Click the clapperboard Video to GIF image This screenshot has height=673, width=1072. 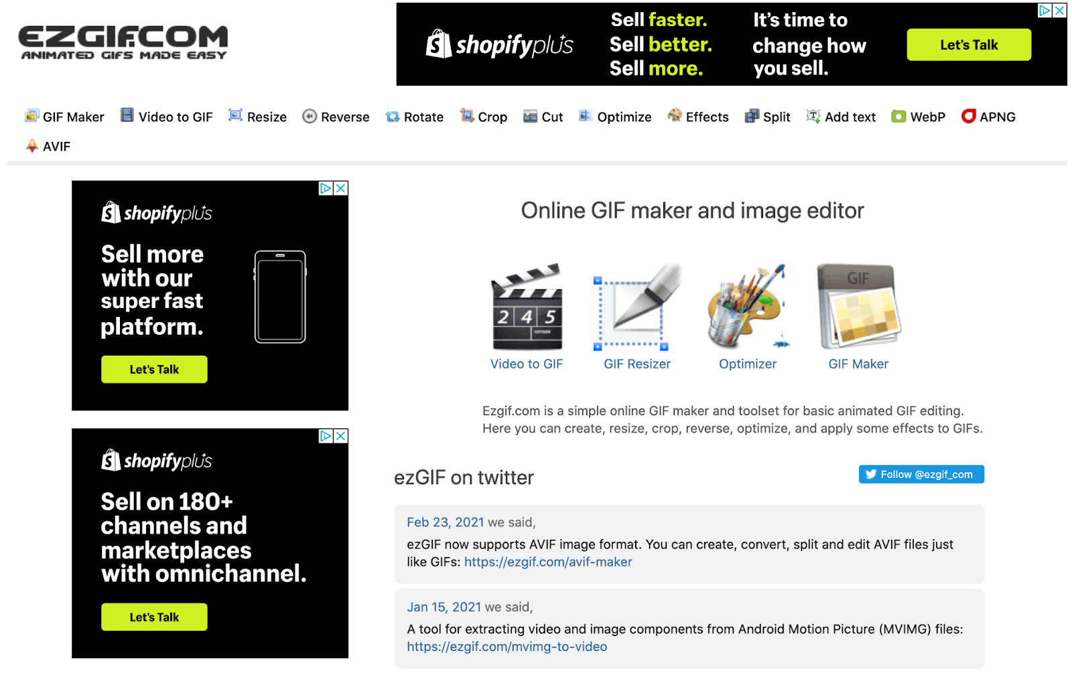click(x=527, y=307)
